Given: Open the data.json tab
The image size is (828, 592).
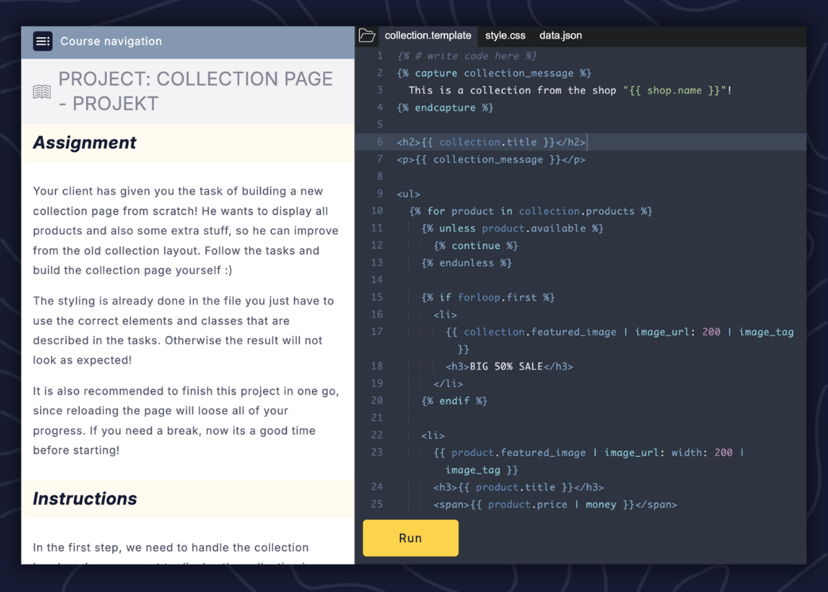Looking at the screenshot, I should (x=560, y=36).
